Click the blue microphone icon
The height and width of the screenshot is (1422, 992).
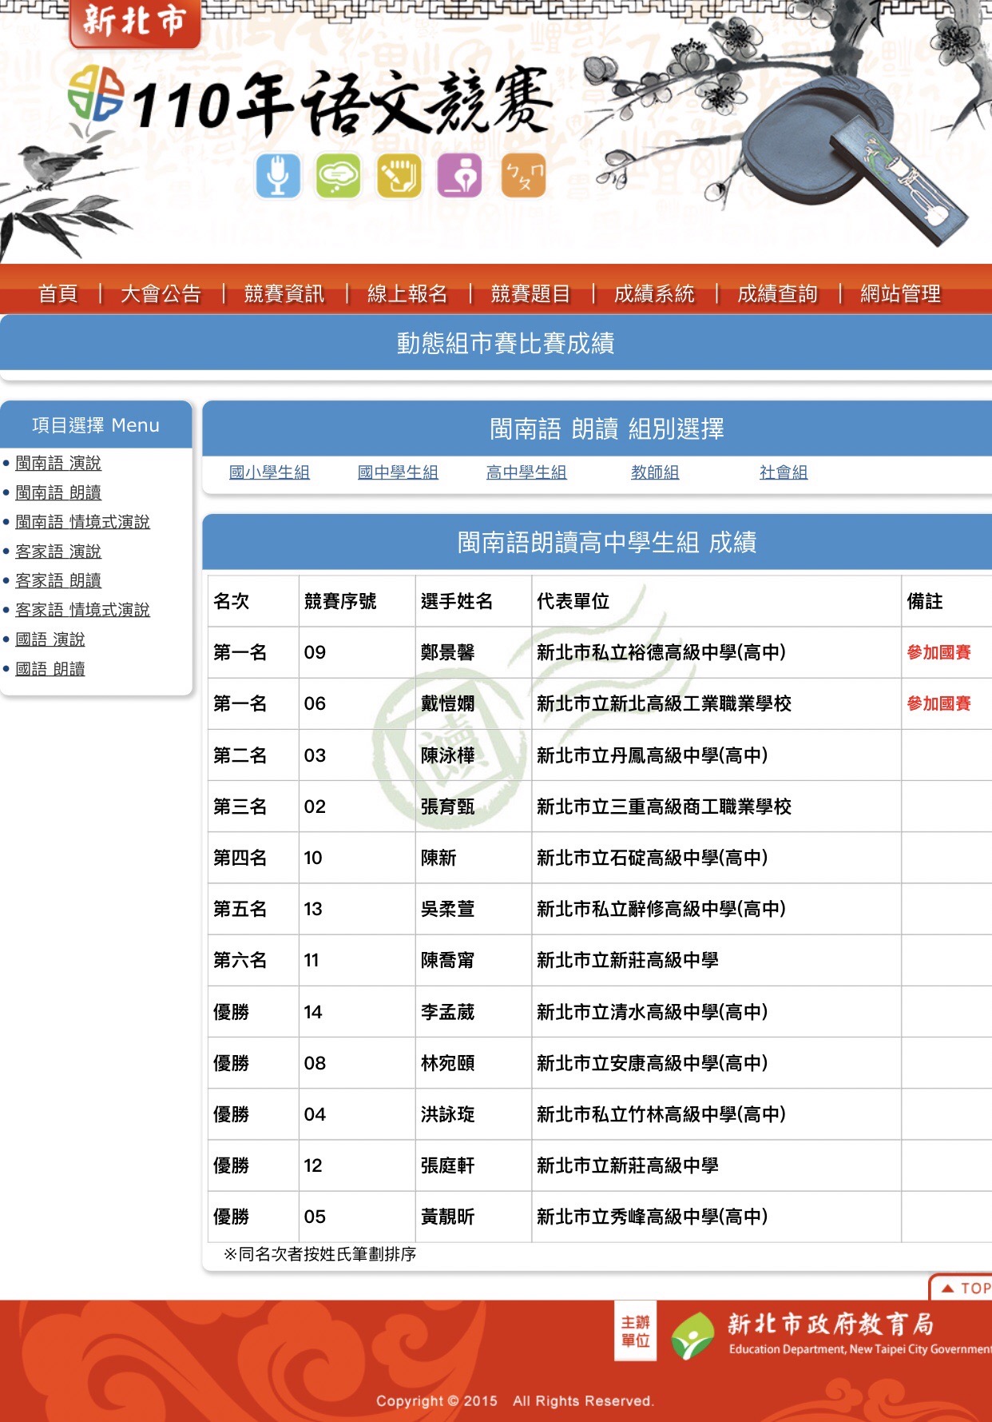(x=278, y=176)
